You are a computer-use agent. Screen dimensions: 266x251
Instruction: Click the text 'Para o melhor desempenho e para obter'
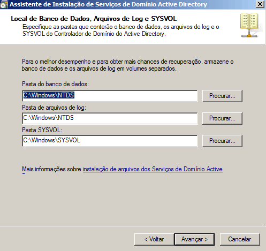coord(73,62)
